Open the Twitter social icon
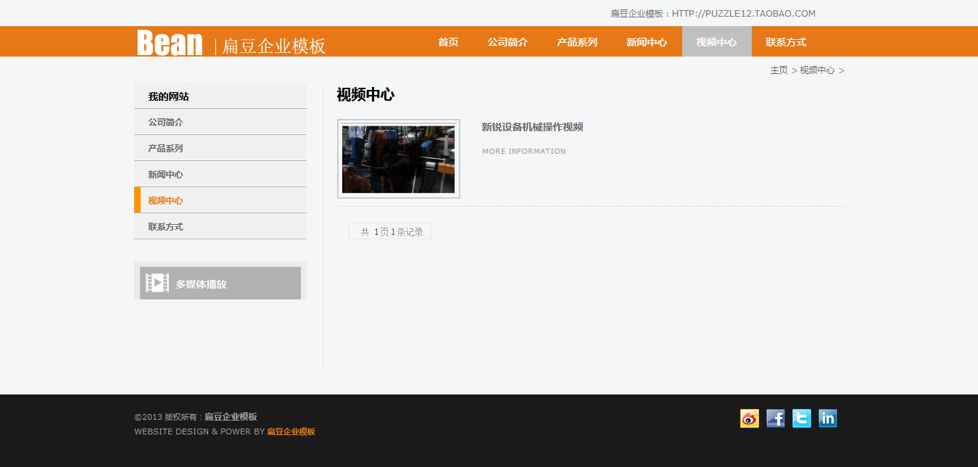This screenshot has height=467, width=978. click(x=801, y=418)
